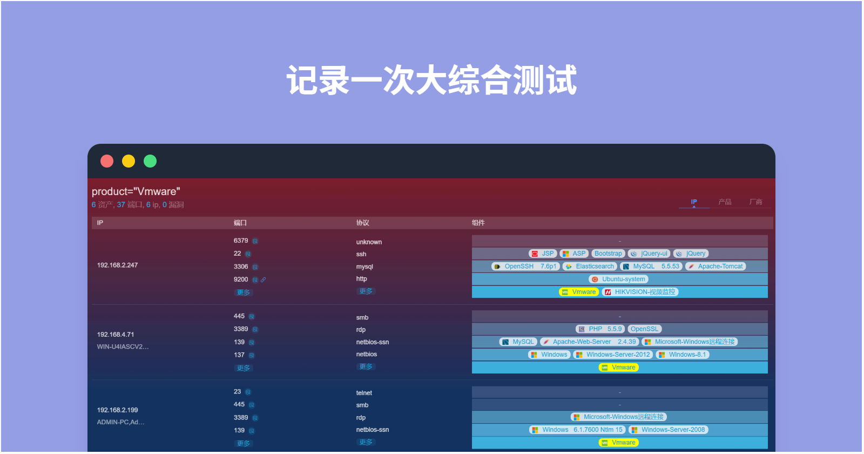Switch to the 产品 tab
The width and height of the screenshot is (864, 454).
(x=725, y=202)
